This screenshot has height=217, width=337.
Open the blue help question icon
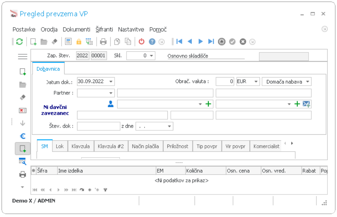(x=152, y=41)
